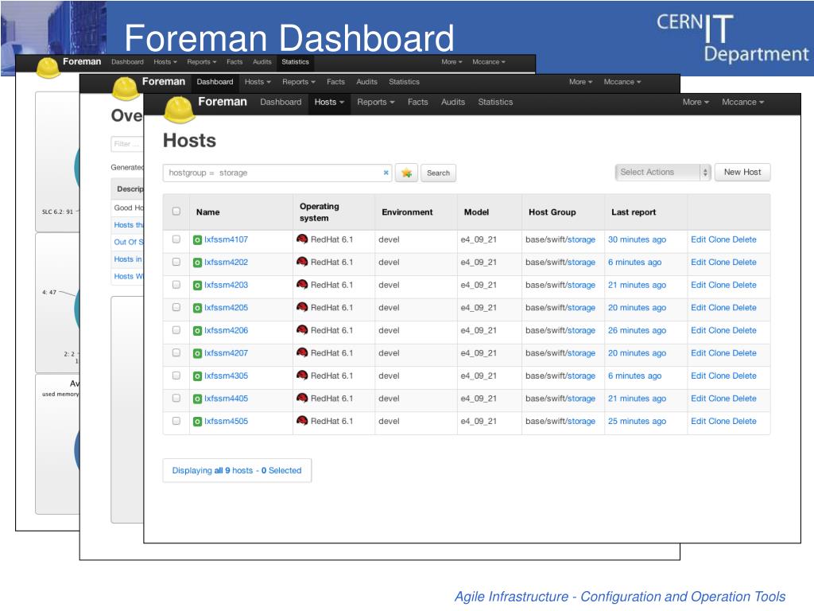The width and height of the screenshot is (814, 611).
Task: Click green status icon for lxfssm4107
Action: [x=197, y=240]
